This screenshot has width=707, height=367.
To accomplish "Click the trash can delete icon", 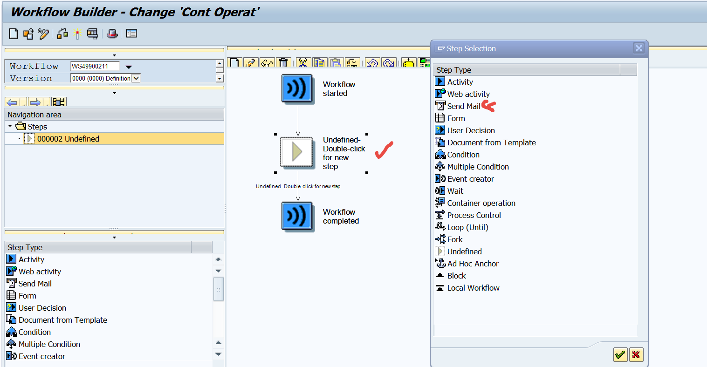I will click(283, 63).
